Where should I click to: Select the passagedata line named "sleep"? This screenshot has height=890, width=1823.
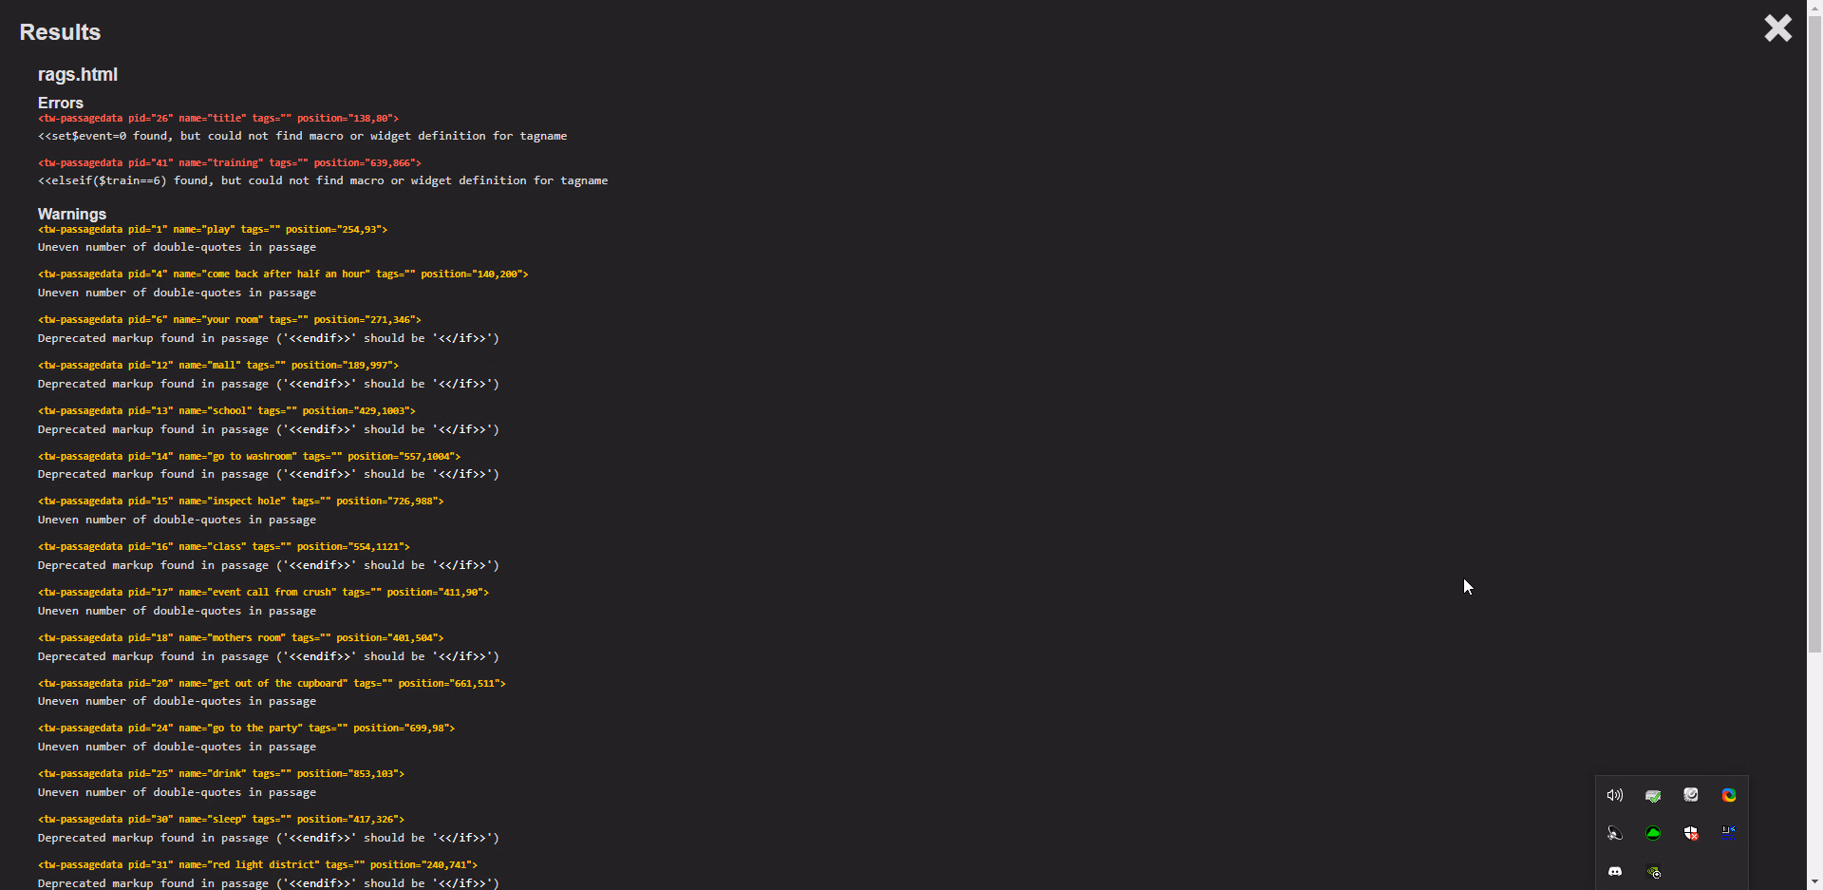point(221,819)
